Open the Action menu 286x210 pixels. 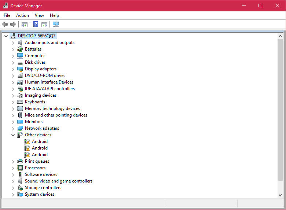pos(22,15)
